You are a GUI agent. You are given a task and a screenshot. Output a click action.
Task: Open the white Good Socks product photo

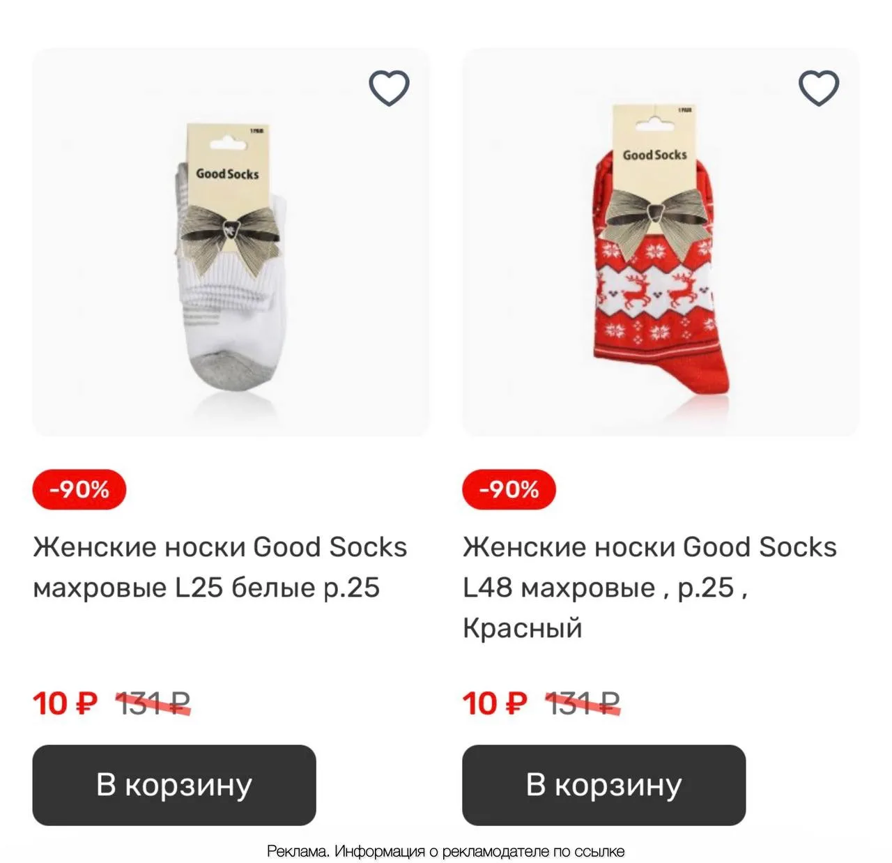click(x=231, y=242)
